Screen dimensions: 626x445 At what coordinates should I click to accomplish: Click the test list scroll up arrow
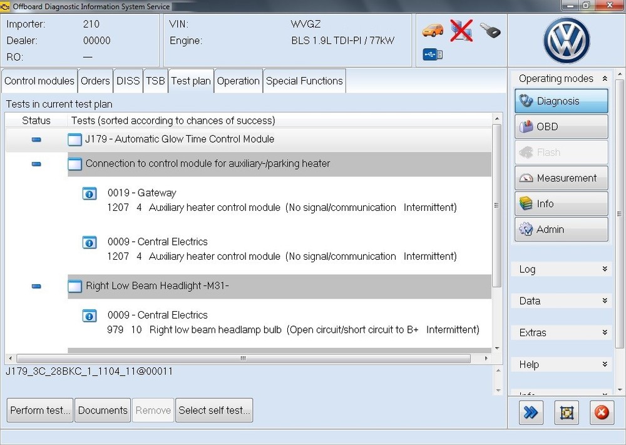[497, 118]
